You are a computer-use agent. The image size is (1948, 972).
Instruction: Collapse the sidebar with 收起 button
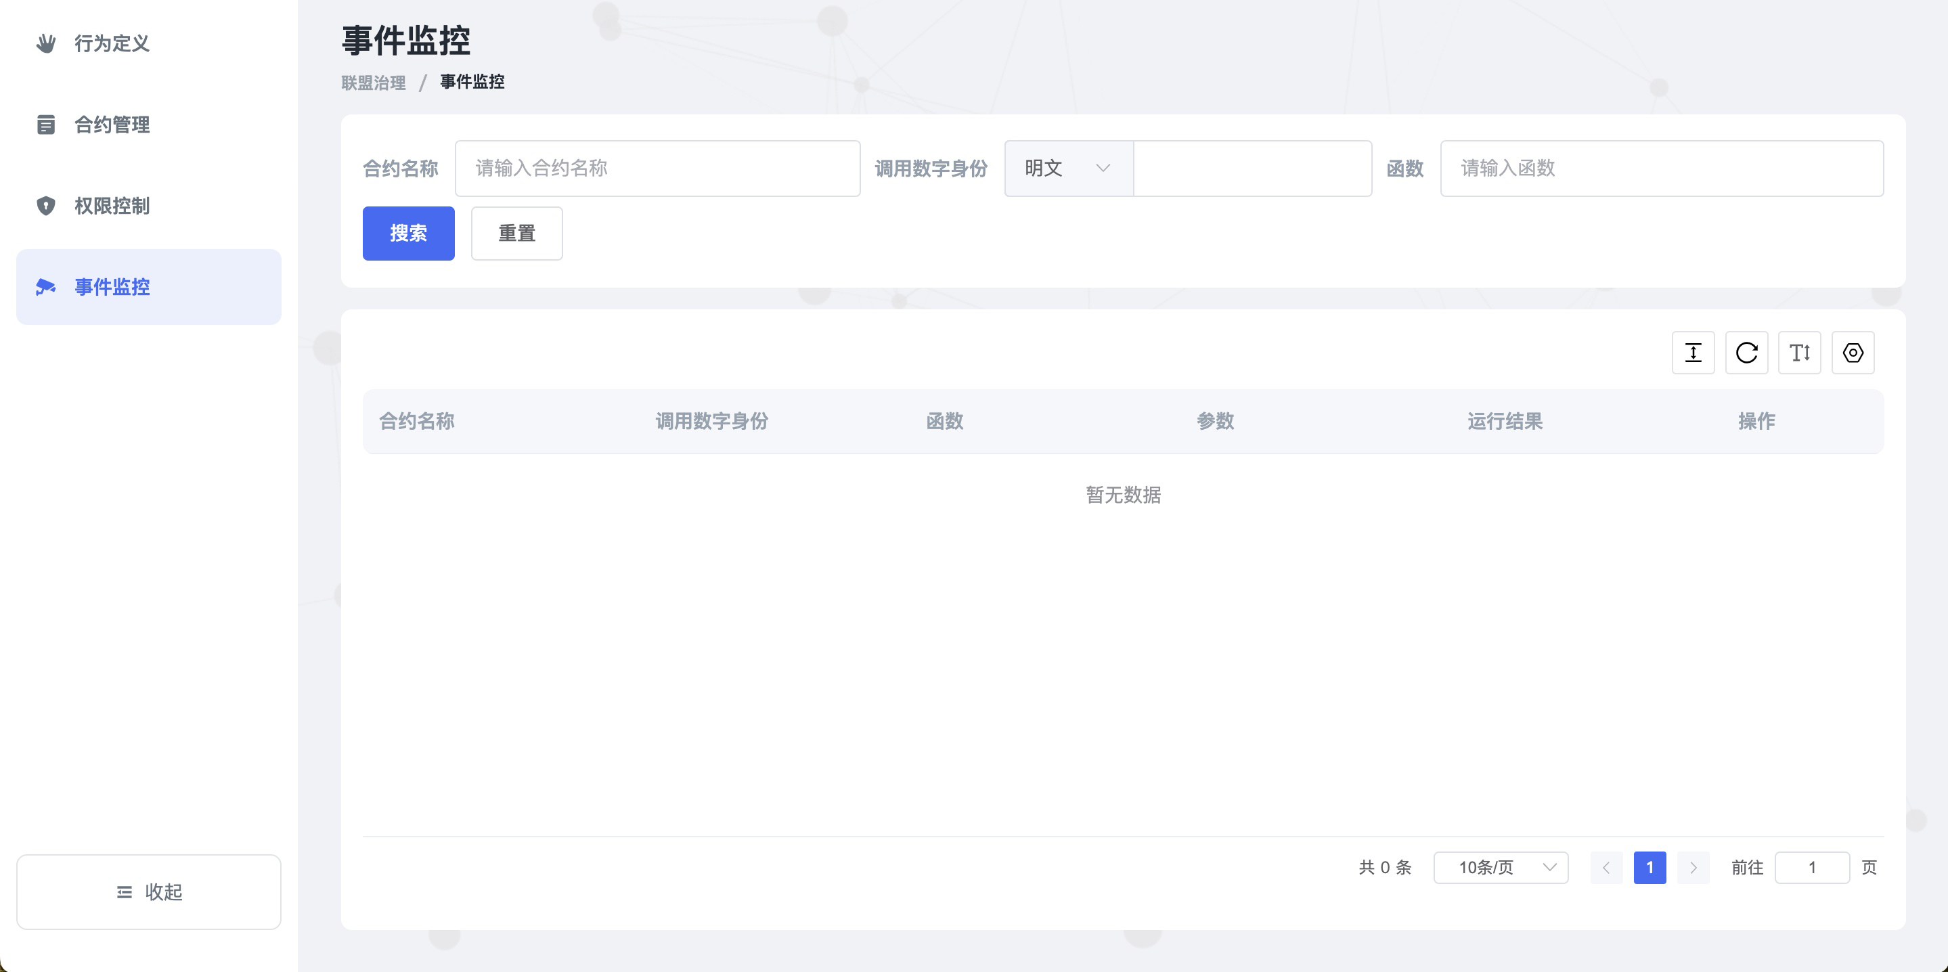pyautogui.click(x=149, y=892)
